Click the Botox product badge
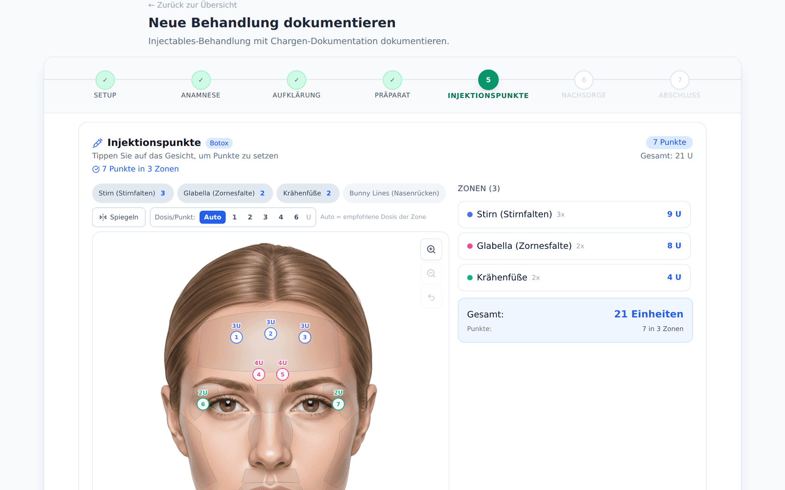This screenshot has height=490, width=785. [x=219, y=143]
